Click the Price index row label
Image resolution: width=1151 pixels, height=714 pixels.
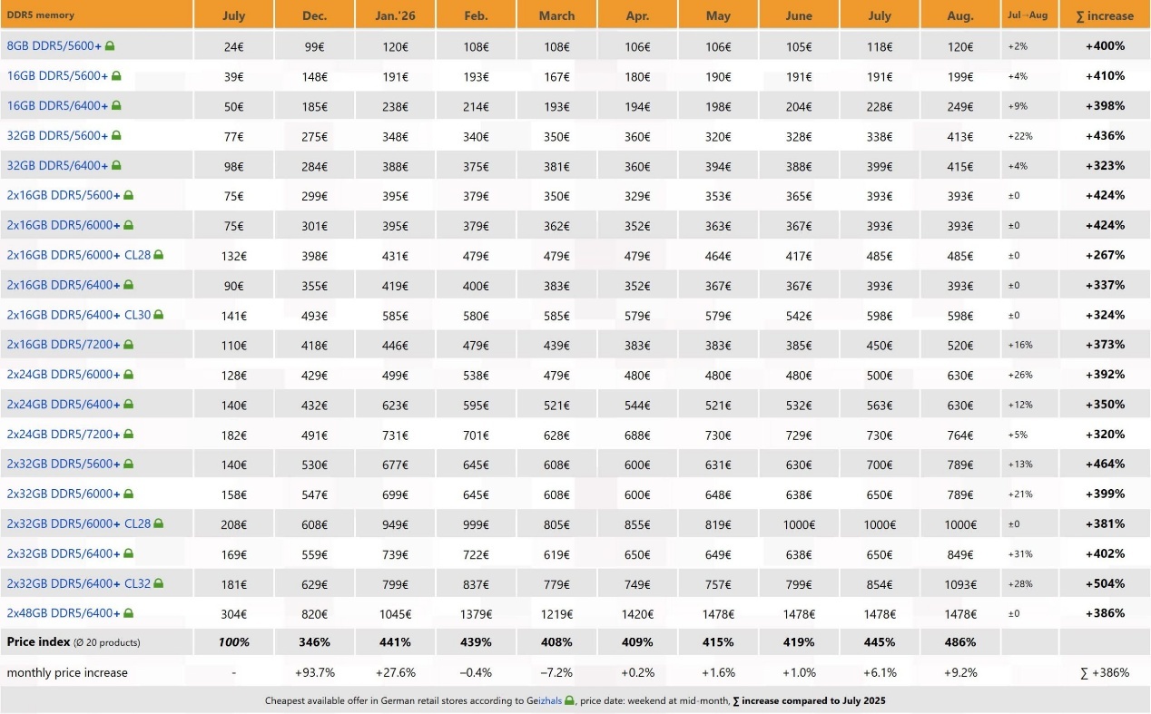(x=38, y=641)
